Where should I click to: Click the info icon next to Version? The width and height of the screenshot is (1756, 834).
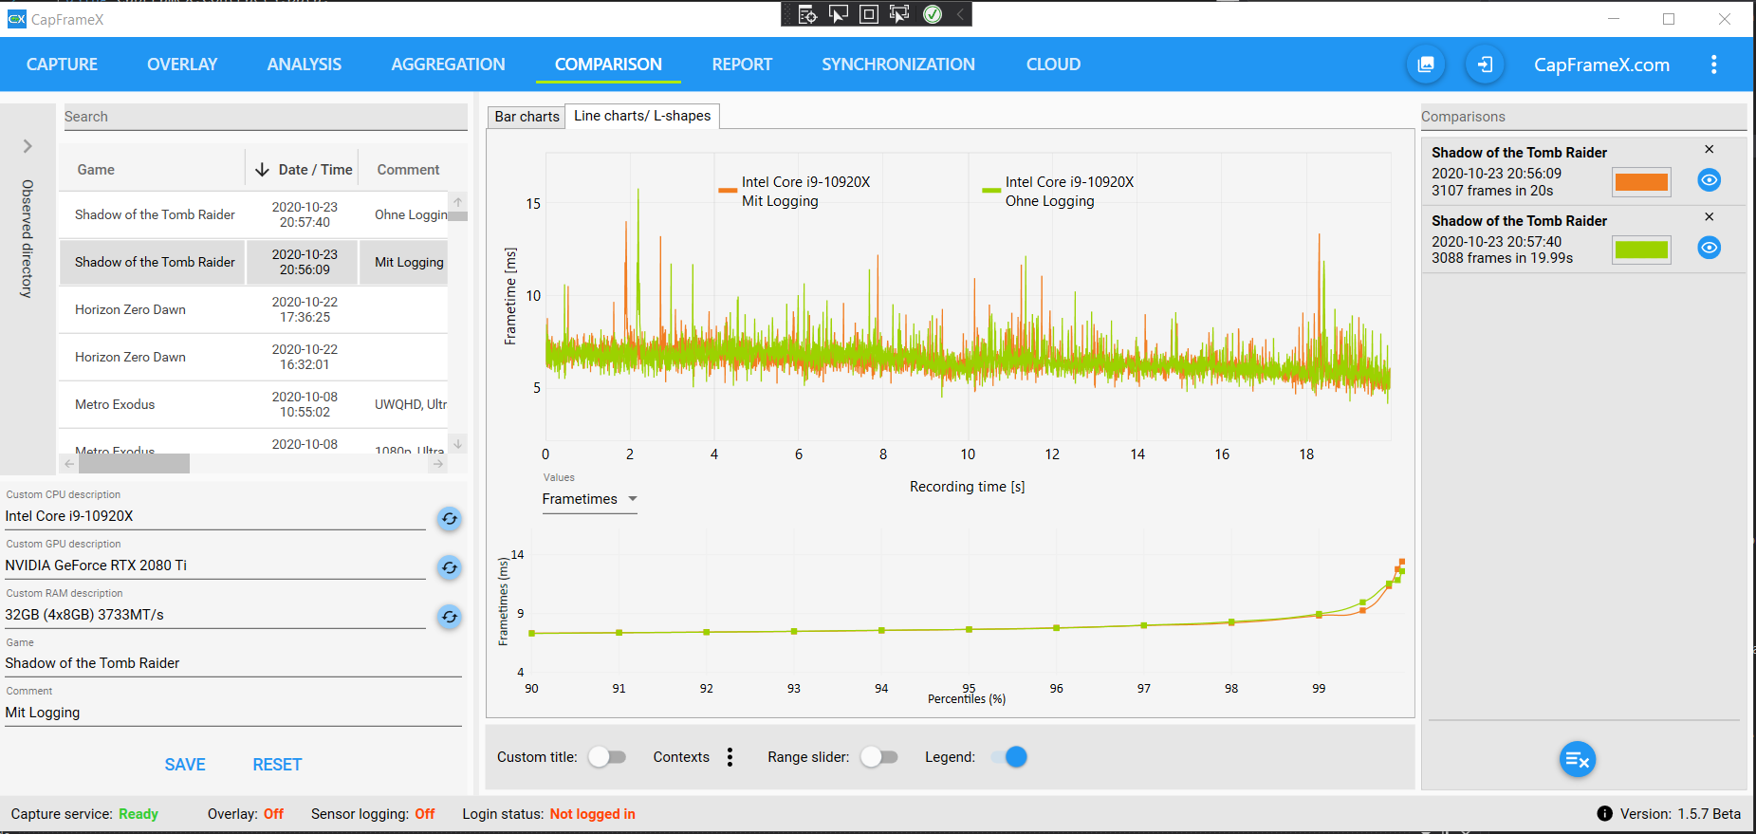pyautogui.click(x=1605, y=814)
